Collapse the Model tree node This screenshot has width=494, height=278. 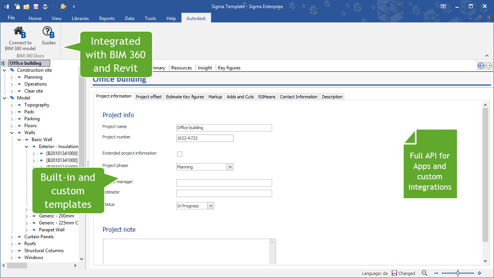click(4, 98)
